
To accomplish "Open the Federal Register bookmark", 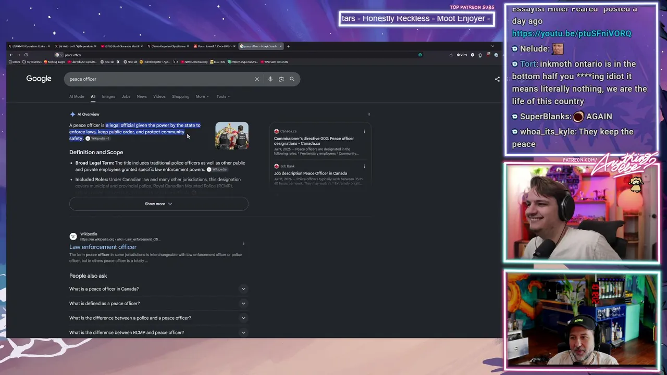I will [x=155, y=62].
